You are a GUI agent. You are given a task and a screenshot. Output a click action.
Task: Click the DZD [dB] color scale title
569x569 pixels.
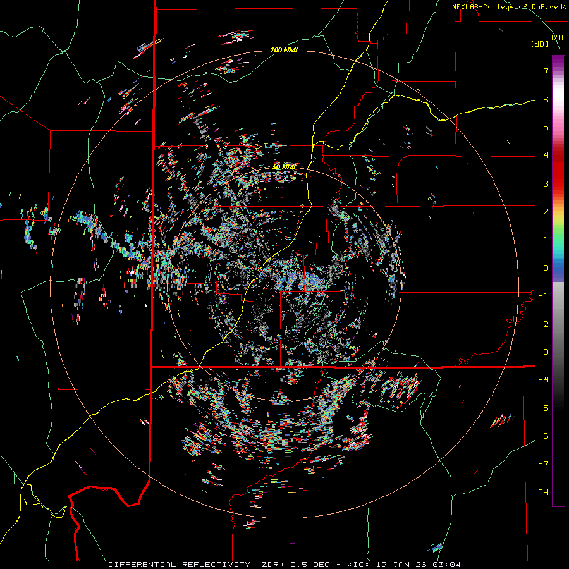(x=548, y=40)
